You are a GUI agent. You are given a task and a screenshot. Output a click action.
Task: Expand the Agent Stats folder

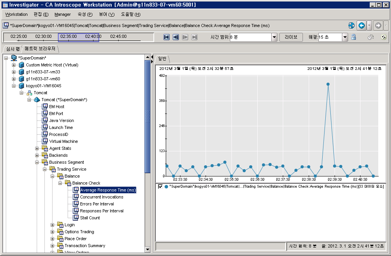pos(37,148)
